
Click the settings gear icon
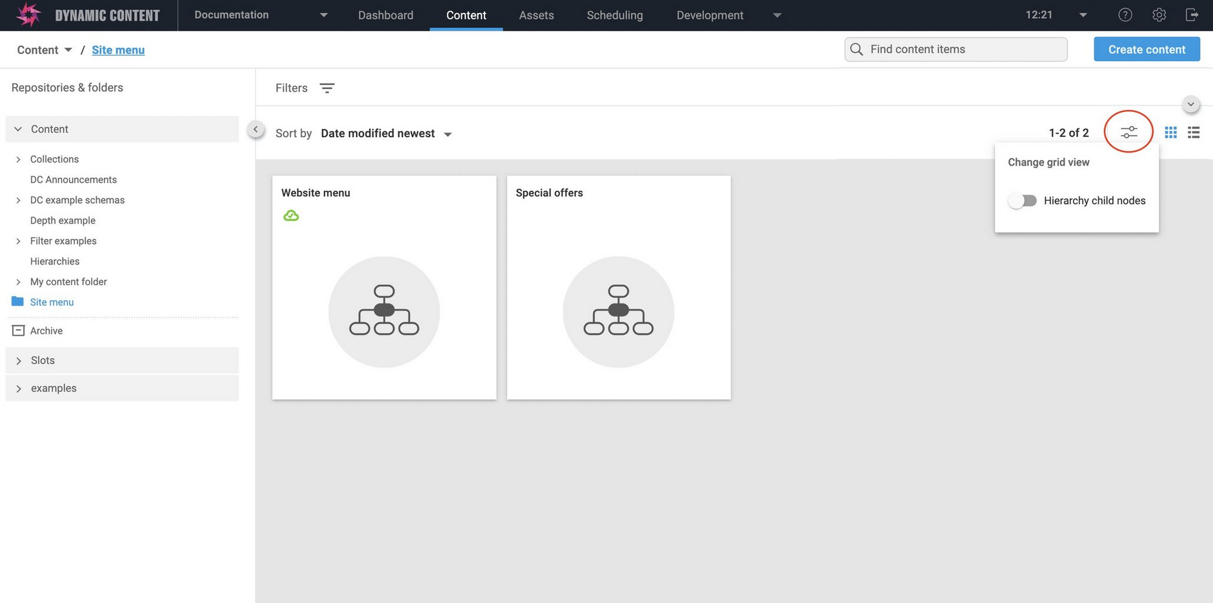(x=1159, y=14)
